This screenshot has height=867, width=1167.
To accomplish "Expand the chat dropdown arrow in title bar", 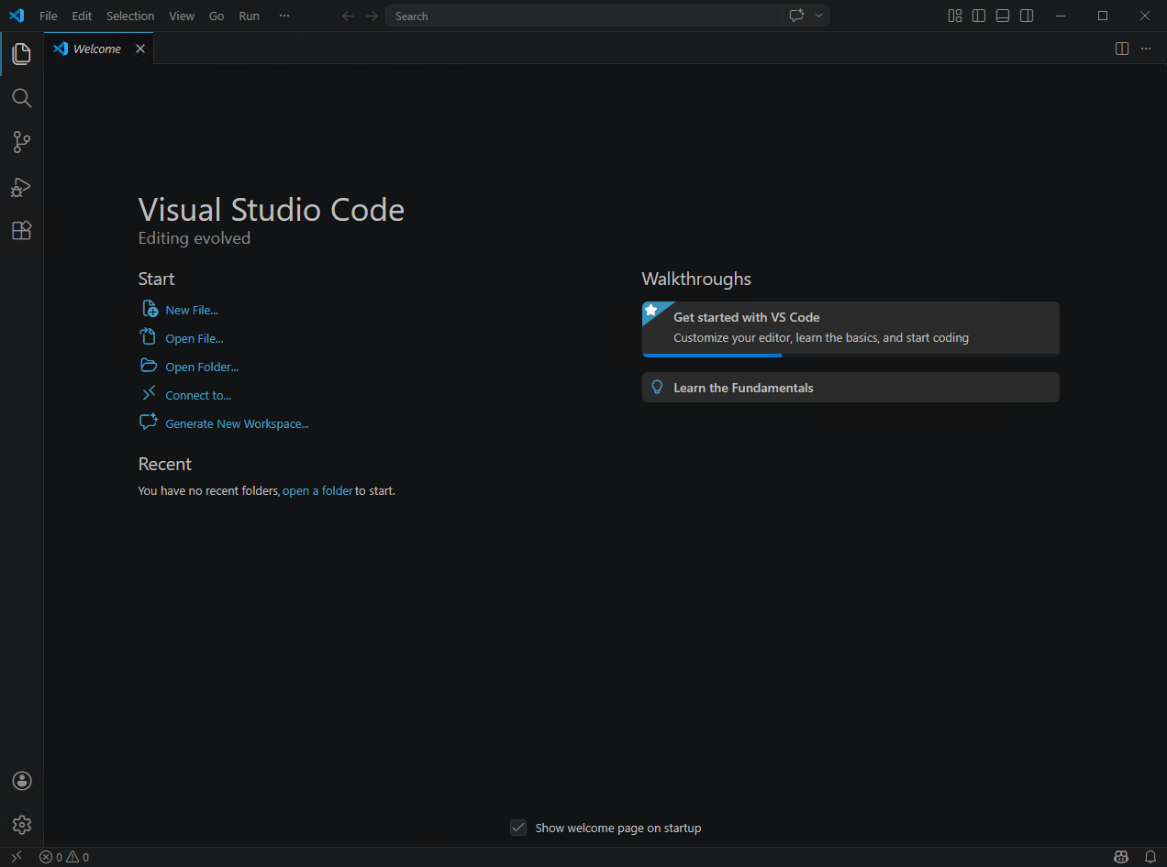I will point(818,16).
